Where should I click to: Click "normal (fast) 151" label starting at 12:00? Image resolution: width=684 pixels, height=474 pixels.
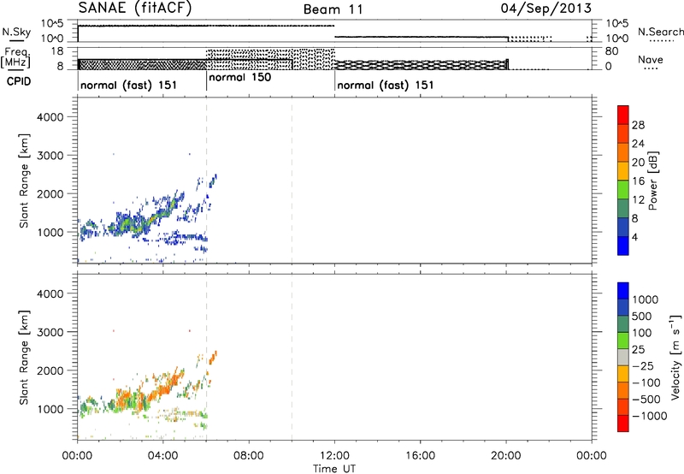[386, 85]
